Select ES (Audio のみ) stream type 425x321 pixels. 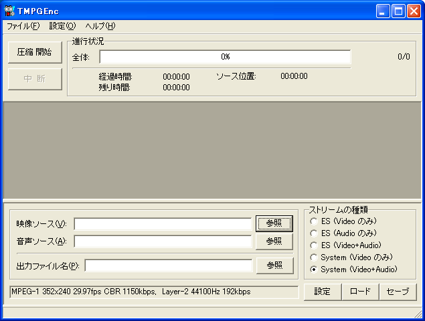[x=343, y=233]
